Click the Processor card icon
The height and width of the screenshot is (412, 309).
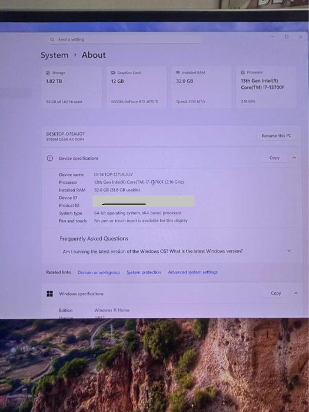[x=242, y=72]
